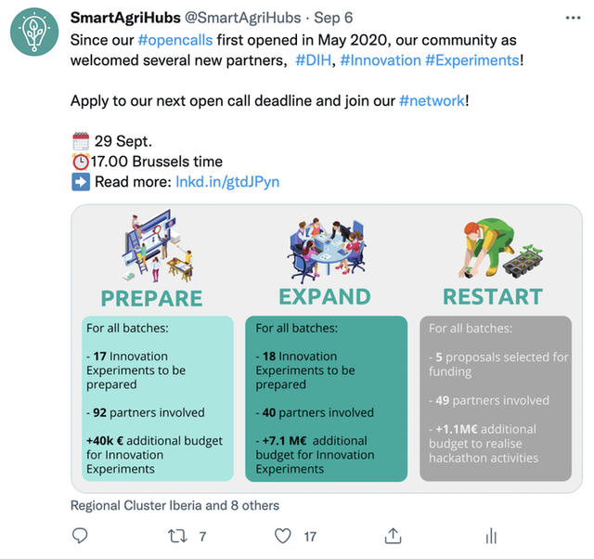Screen dimensions: 594x559
Task: Retweet the SmartAgriHubs post
Action: [x=177, y=537]
